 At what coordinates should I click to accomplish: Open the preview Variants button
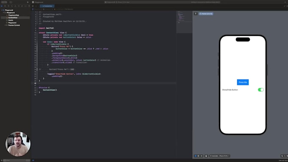(x=202, y=156)
